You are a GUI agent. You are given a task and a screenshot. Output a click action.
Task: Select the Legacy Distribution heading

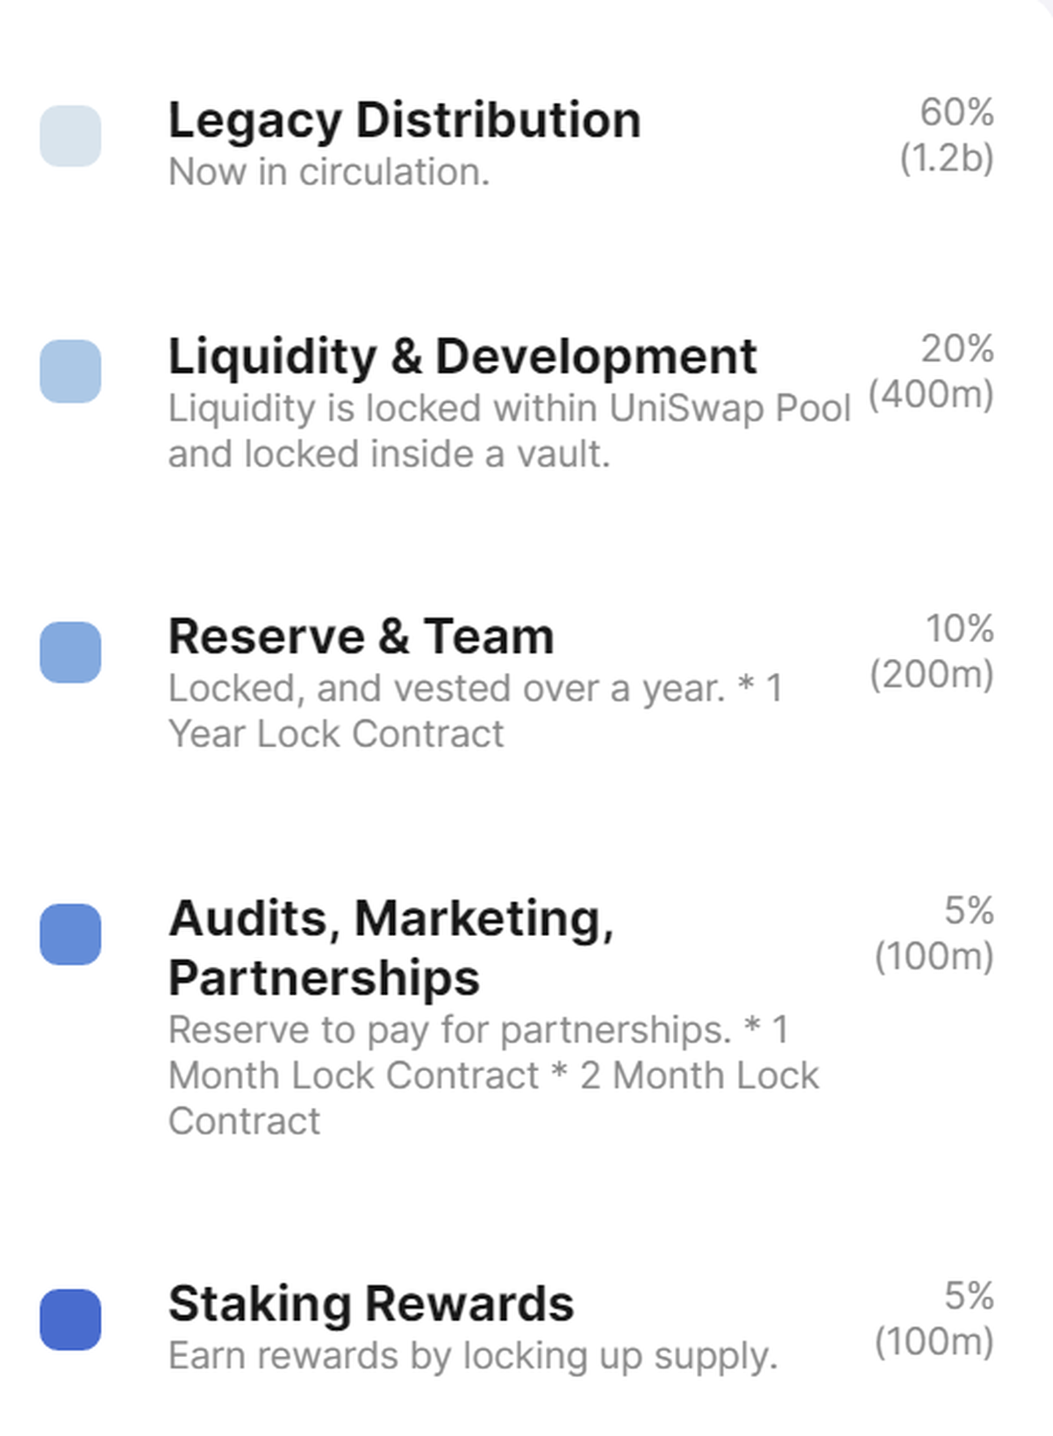[x=405, y=120]
